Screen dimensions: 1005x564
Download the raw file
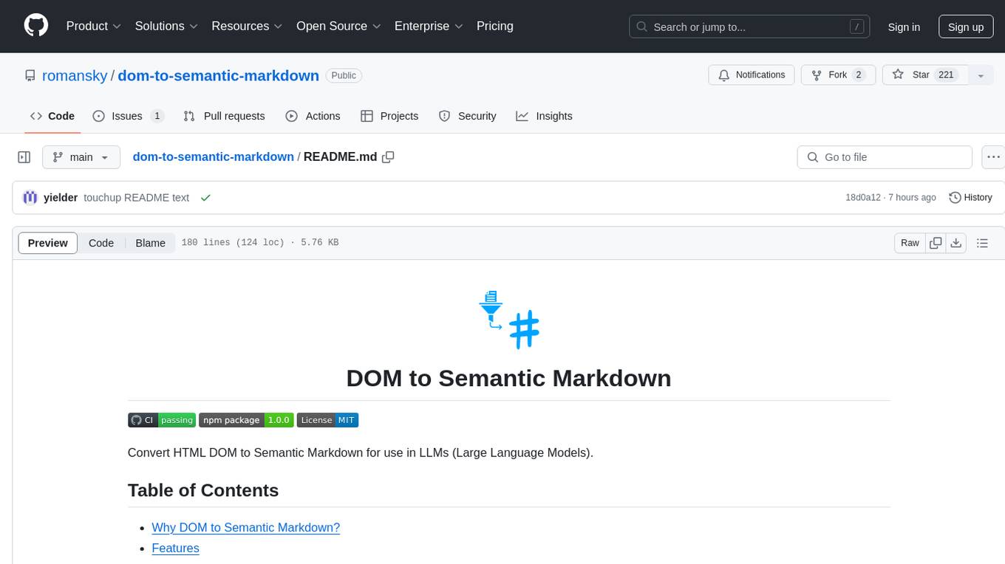(956, 243)
